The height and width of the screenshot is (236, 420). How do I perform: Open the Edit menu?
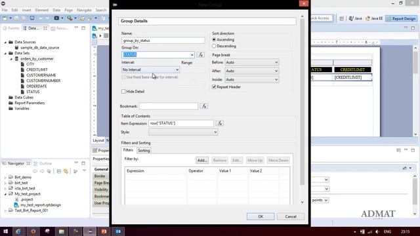tap(14, 10)
